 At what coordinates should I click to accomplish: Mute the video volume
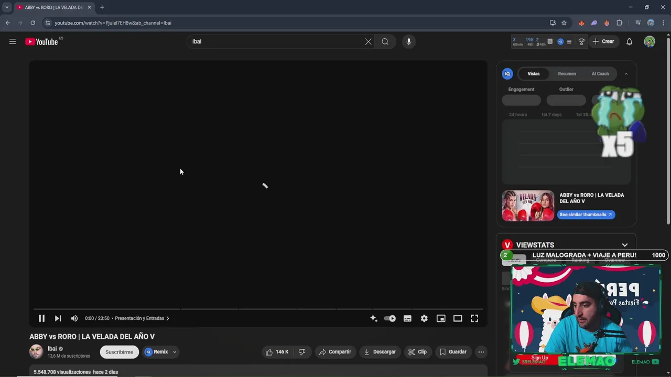[x=74, y=318]
